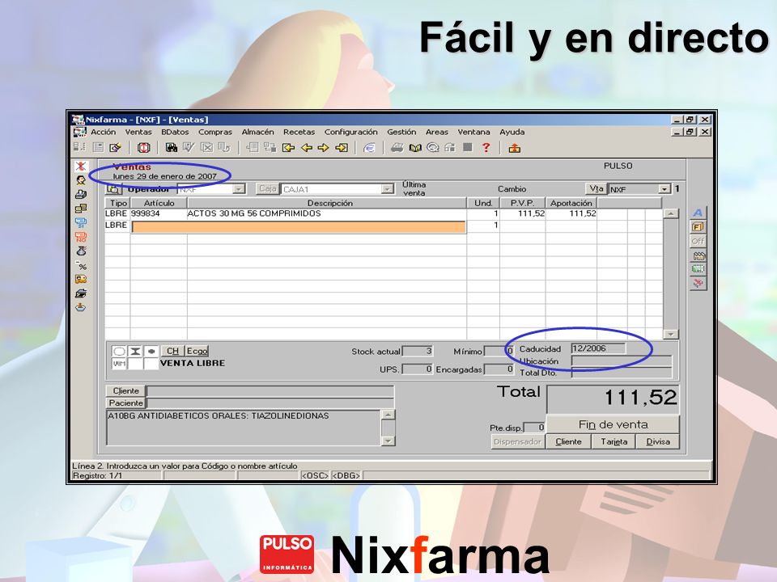This screenshot has width=777, height=582.
Task: Click the Tarjeta payment button
Action: point(614,441)
